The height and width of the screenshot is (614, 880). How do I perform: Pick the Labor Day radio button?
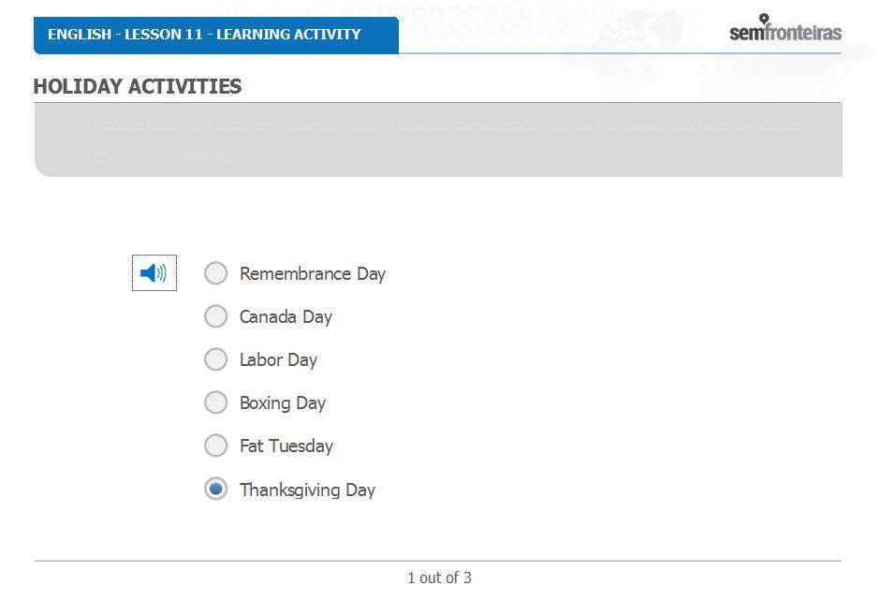pos(216,359)
